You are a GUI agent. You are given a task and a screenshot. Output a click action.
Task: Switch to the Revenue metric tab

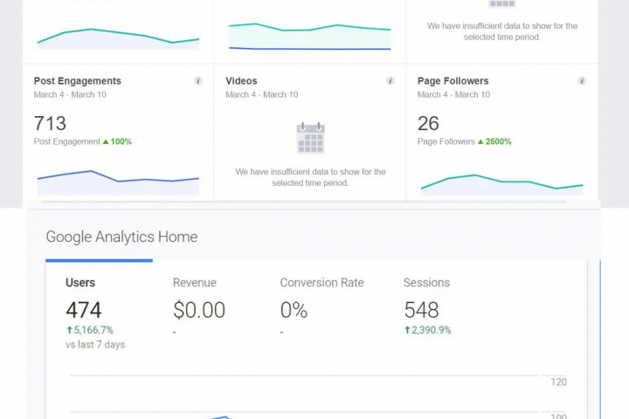pyautogui.click(x=194, y=283)
